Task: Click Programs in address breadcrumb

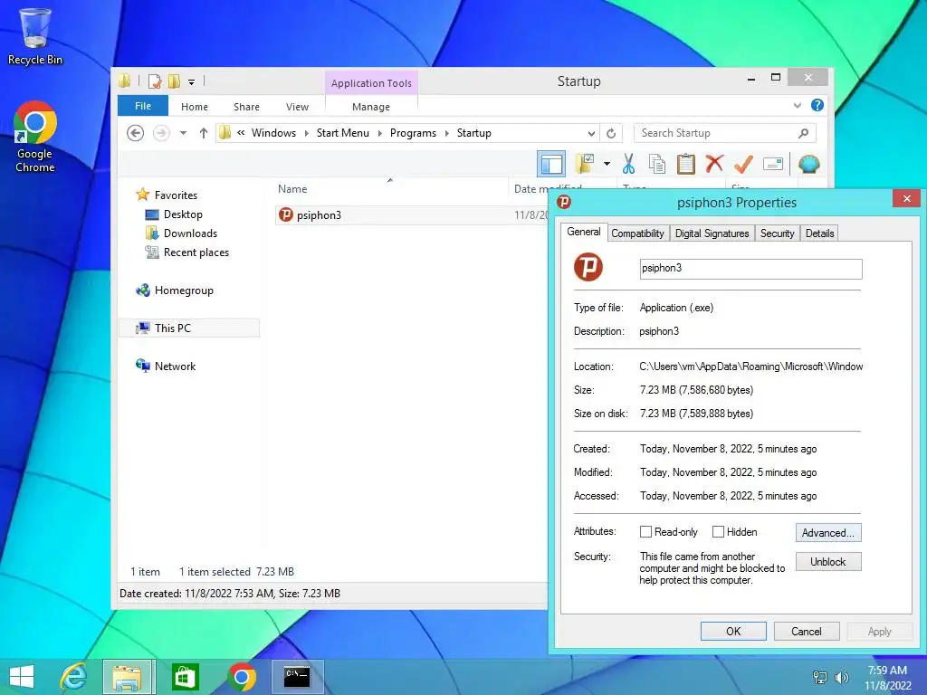Action: pyautogui.click(x=413, y=133)
